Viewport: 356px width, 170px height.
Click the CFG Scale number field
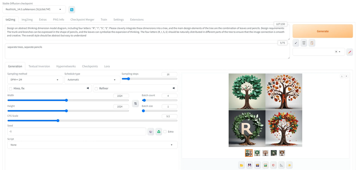(169, 116)
